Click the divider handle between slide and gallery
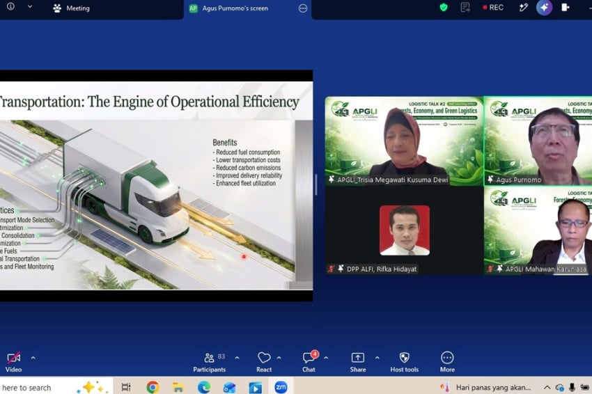The height and width of the screenshot is (394, 592). pyautogui.click(x=316, y=184)
